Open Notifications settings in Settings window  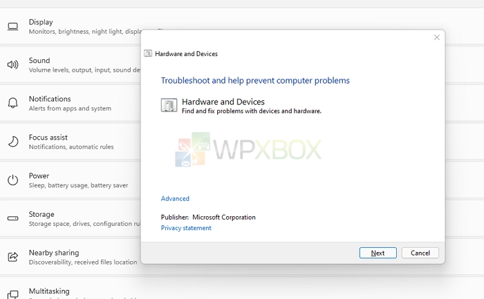point(71,104)
